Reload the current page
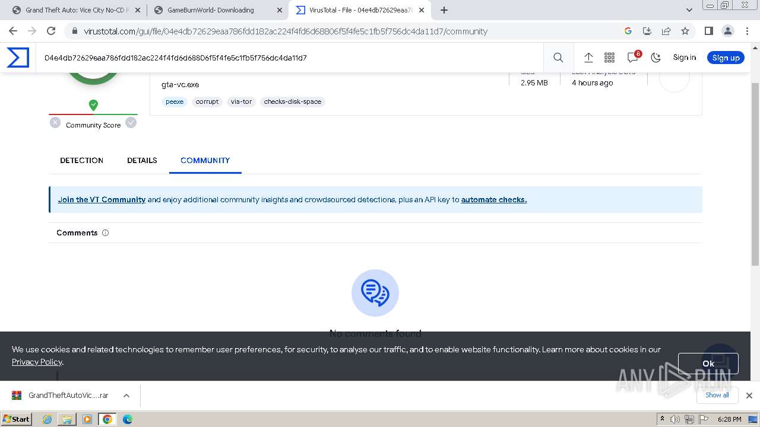This screenshot has width=760, height=427. (51, 31)
